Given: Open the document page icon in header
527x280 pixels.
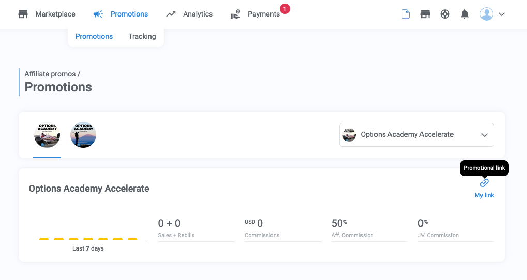Looking at the screenshot, I should 406,14.
